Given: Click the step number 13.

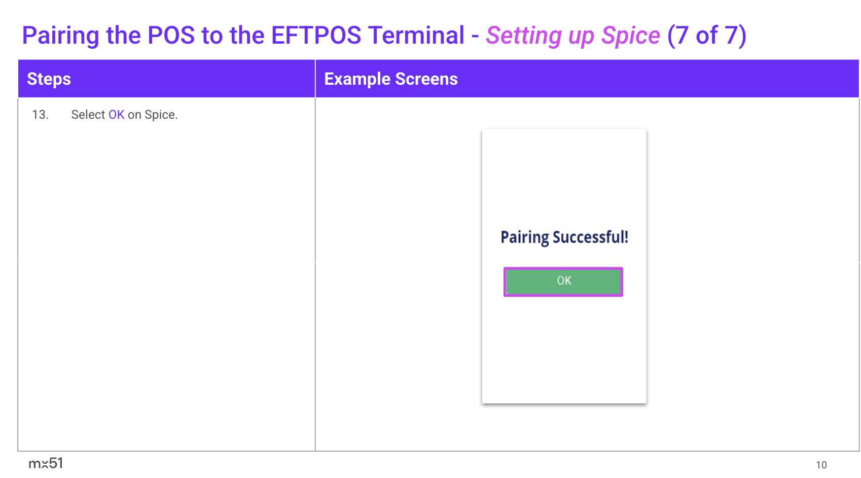Looking at the screenshot, I should click(x=40, y=115).
